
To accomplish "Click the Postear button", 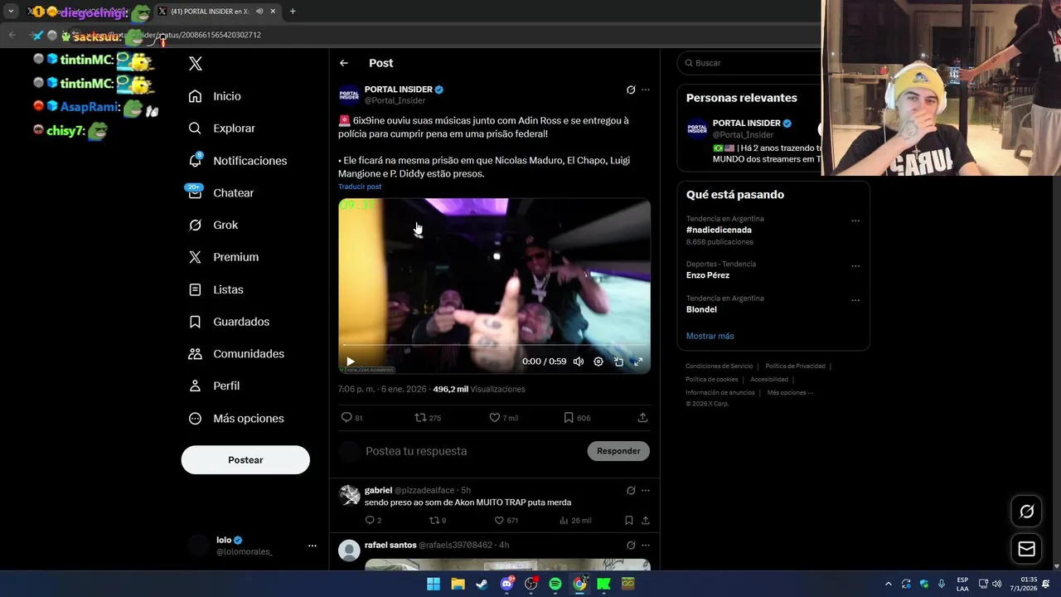I will click(245, 460).
